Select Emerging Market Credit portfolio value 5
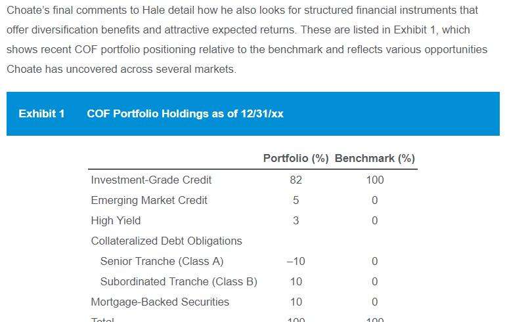 [296, 200]
